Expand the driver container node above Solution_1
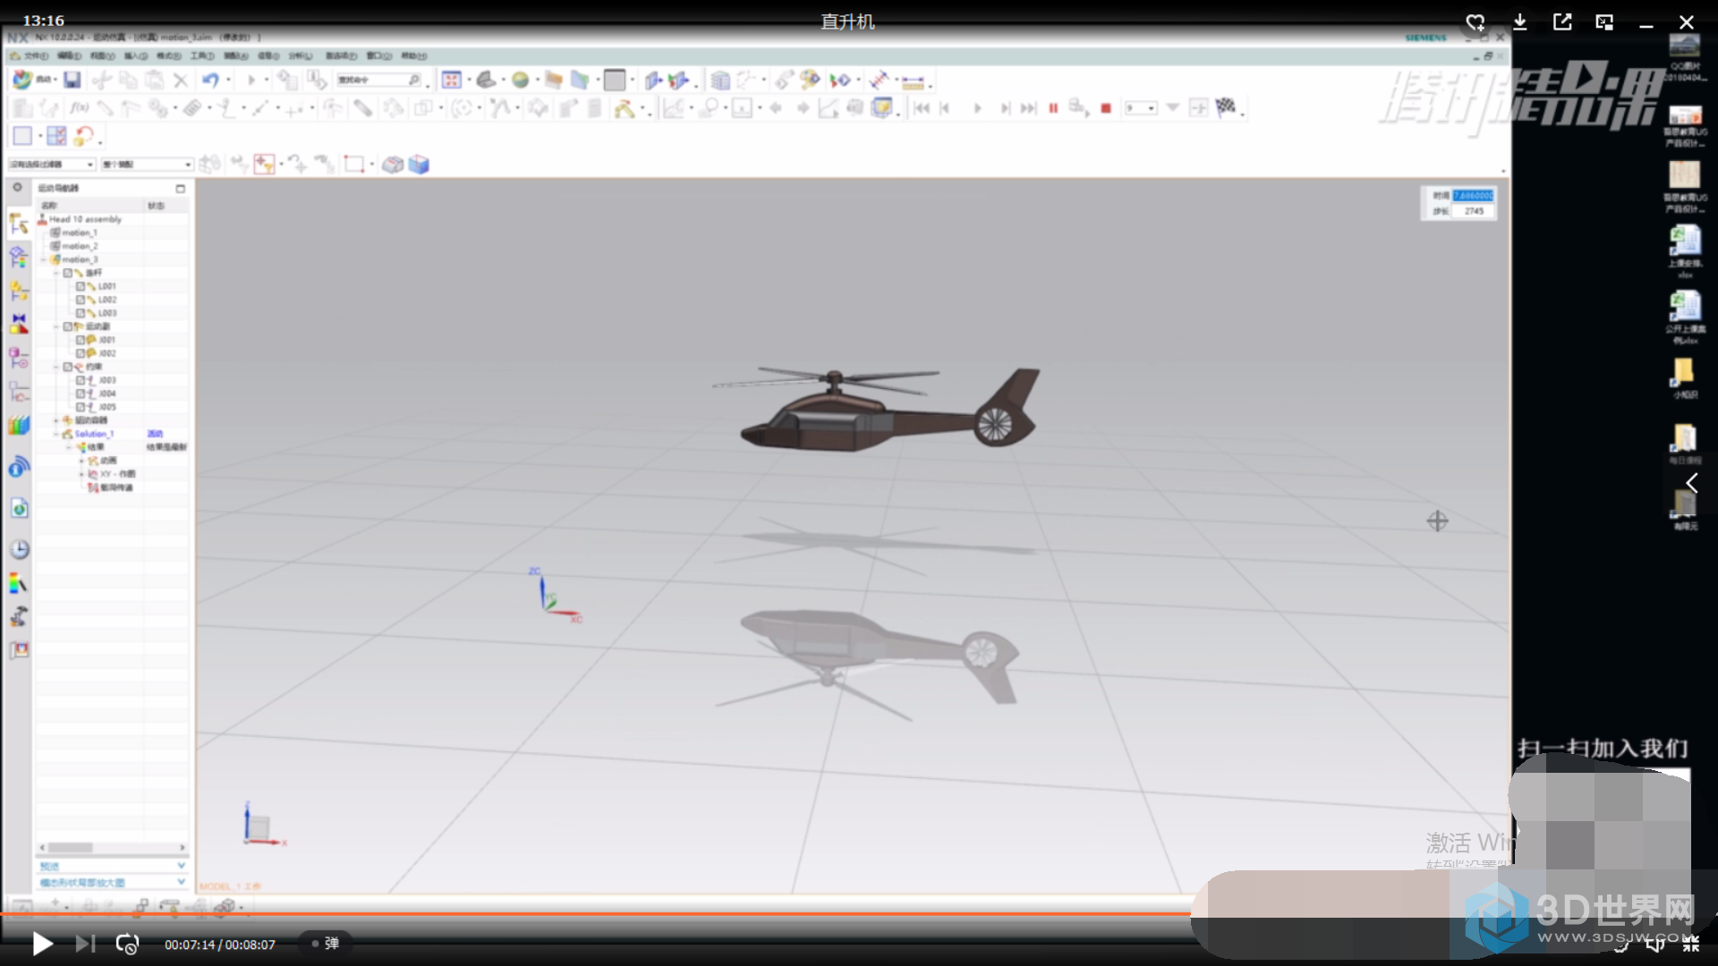1718x966 pixels. click(x=56, y=420)
